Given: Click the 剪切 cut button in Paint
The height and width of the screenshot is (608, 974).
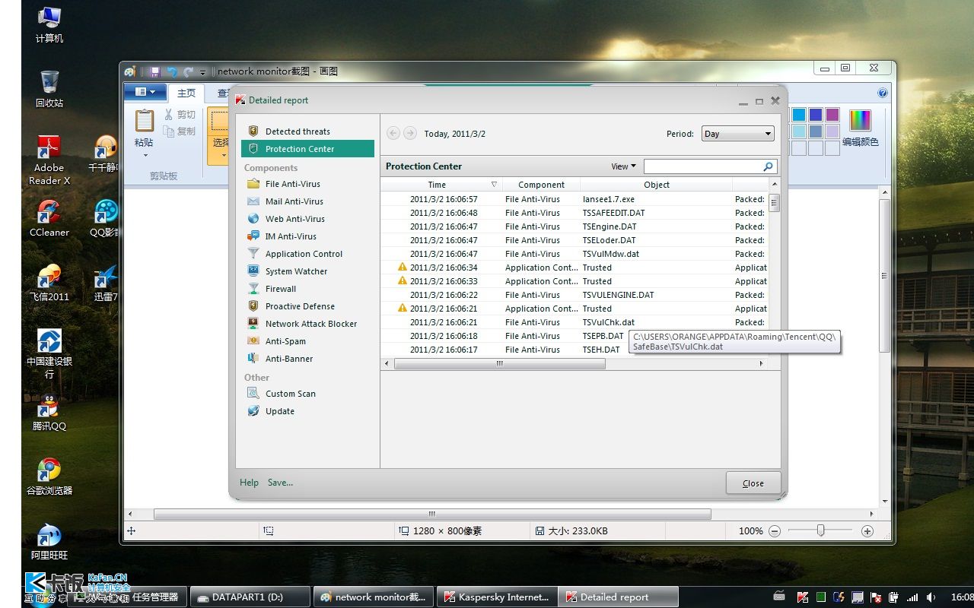Looking at the screenshot, I should (x=180, y=115).
